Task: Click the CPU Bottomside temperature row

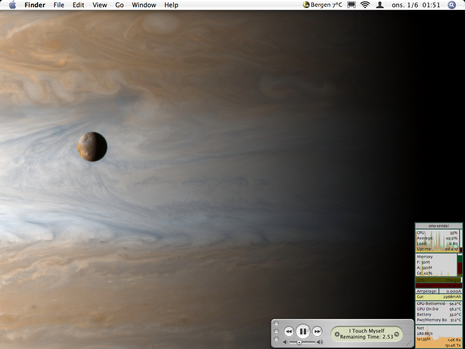Action: [x=439, y=304]
